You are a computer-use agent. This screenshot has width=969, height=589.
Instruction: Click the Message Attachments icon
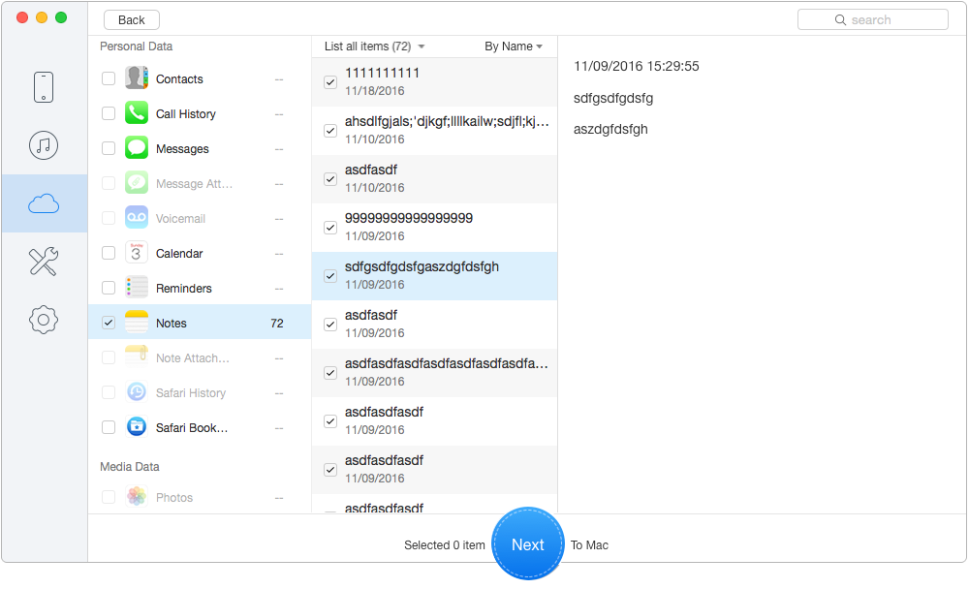point(137,183)
